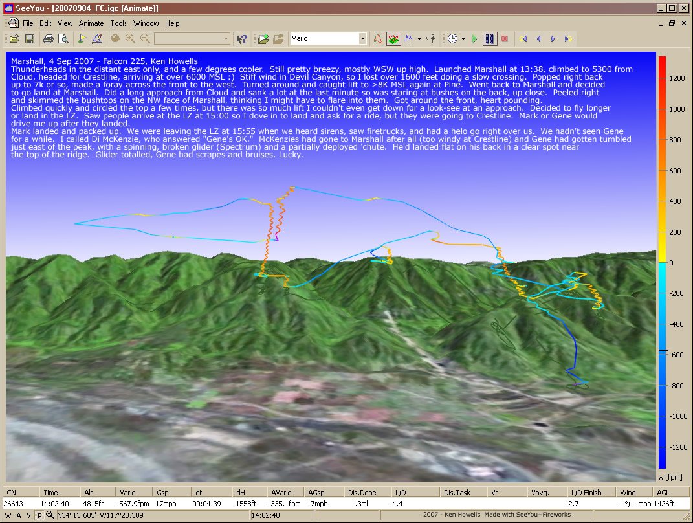Toggle the 3D view mode button
The height and width of the screenshot is (523, 693).
[x=393, y=39]
